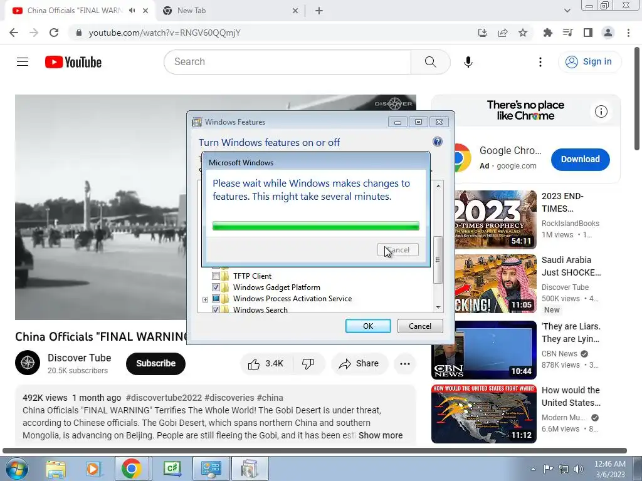Click the features list vertical scrollbar thumb
Screen dimensions: 642x481
tap(438, 260)
